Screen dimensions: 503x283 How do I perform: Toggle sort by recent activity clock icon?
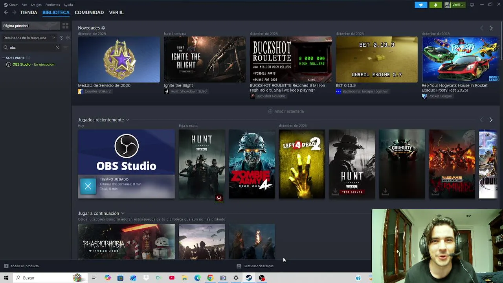click(61, 38)
